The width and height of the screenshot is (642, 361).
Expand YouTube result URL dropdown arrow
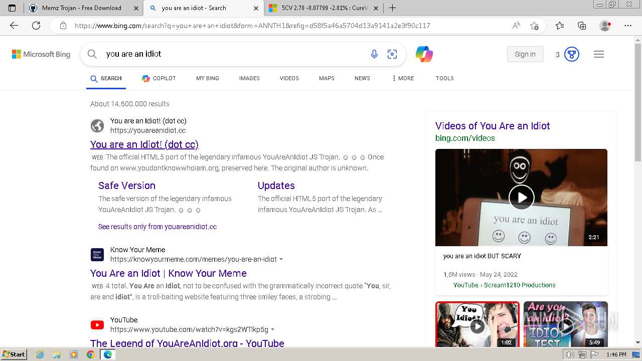(x=272, y=329)
